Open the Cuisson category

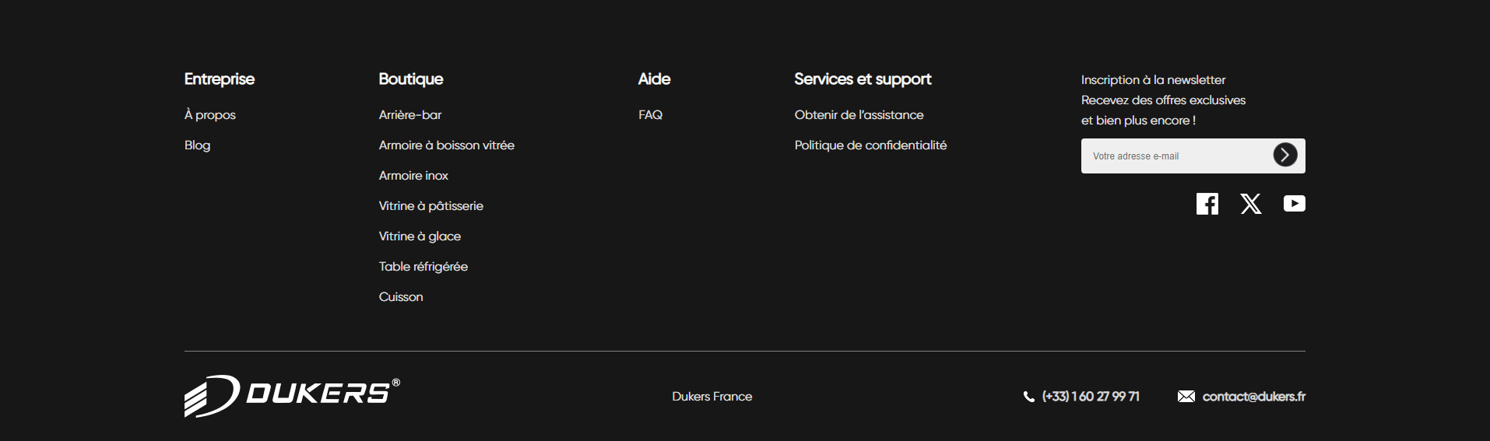click(x=401, y=297)
